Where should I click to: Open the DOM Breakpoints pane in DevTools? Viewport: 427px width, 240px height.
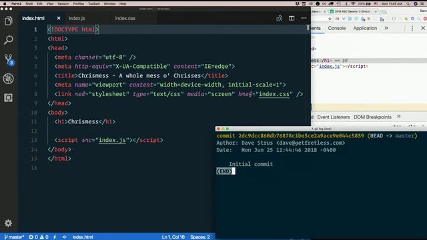pyautogui.click(x=372, y=117)
